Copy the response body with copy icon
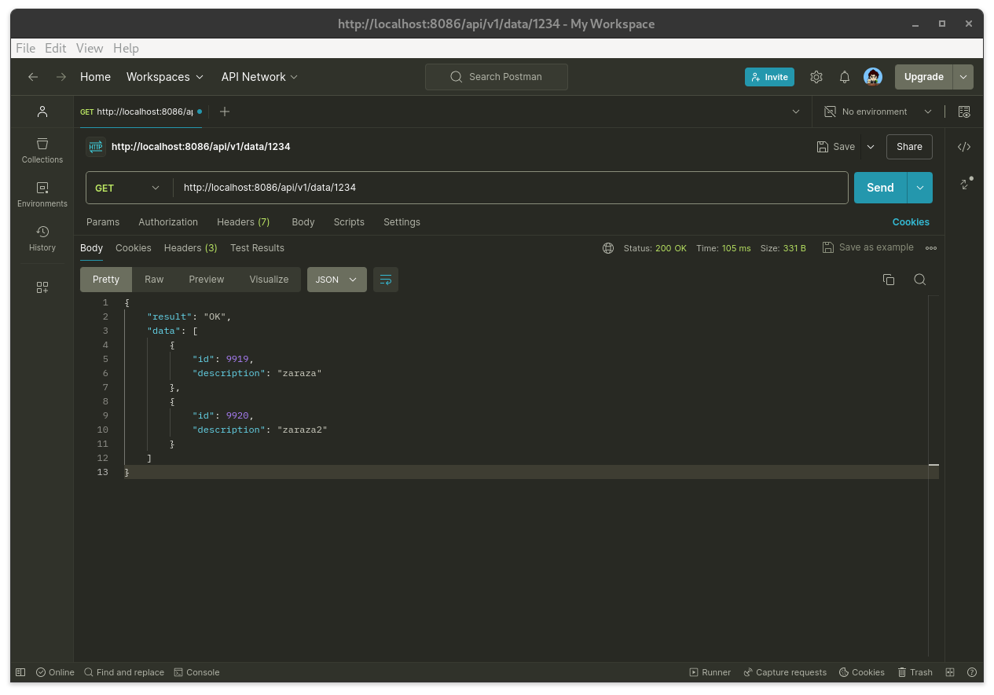The width and height of the screenshot is (994, 695). pyautogui.click(x=889, y=280)
